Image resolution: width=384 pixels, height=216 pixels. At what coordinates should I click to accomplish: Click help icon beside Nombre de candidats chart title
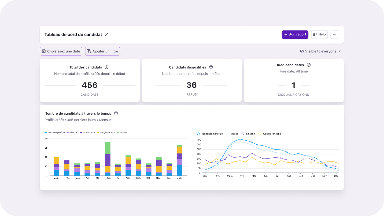(x=116, y=113)
